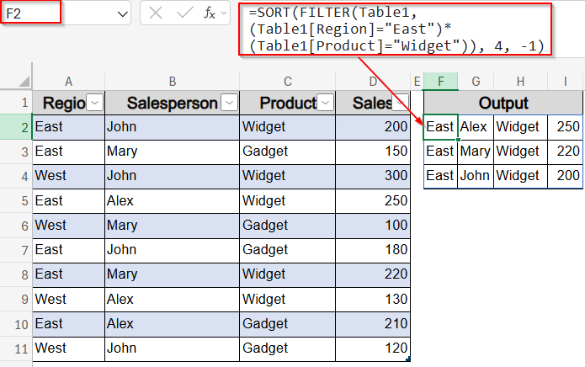Select column F header
Screen dimensions: 585x367
pos(440,81)
